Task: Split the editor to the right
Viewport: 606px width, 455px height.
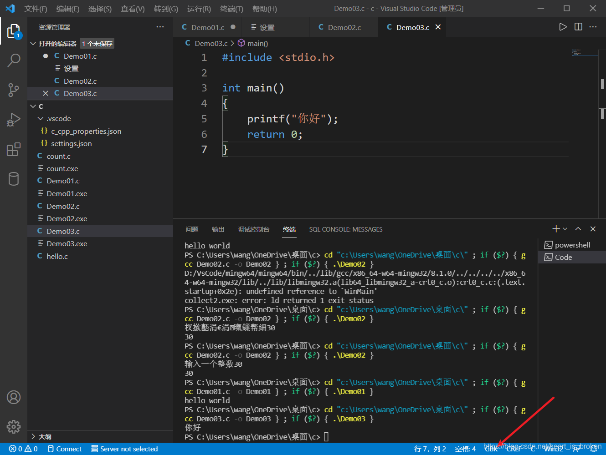Action: (578, 27)
